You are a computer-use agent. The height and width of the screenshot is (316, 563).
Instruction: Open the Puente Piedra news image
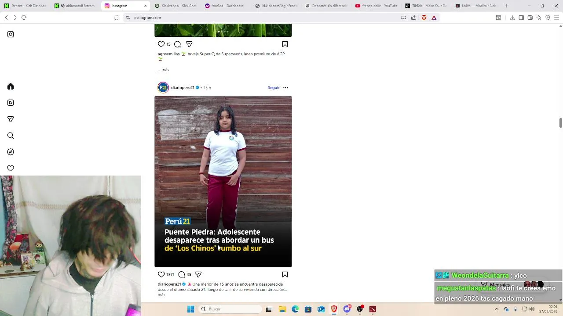(223, 181)
